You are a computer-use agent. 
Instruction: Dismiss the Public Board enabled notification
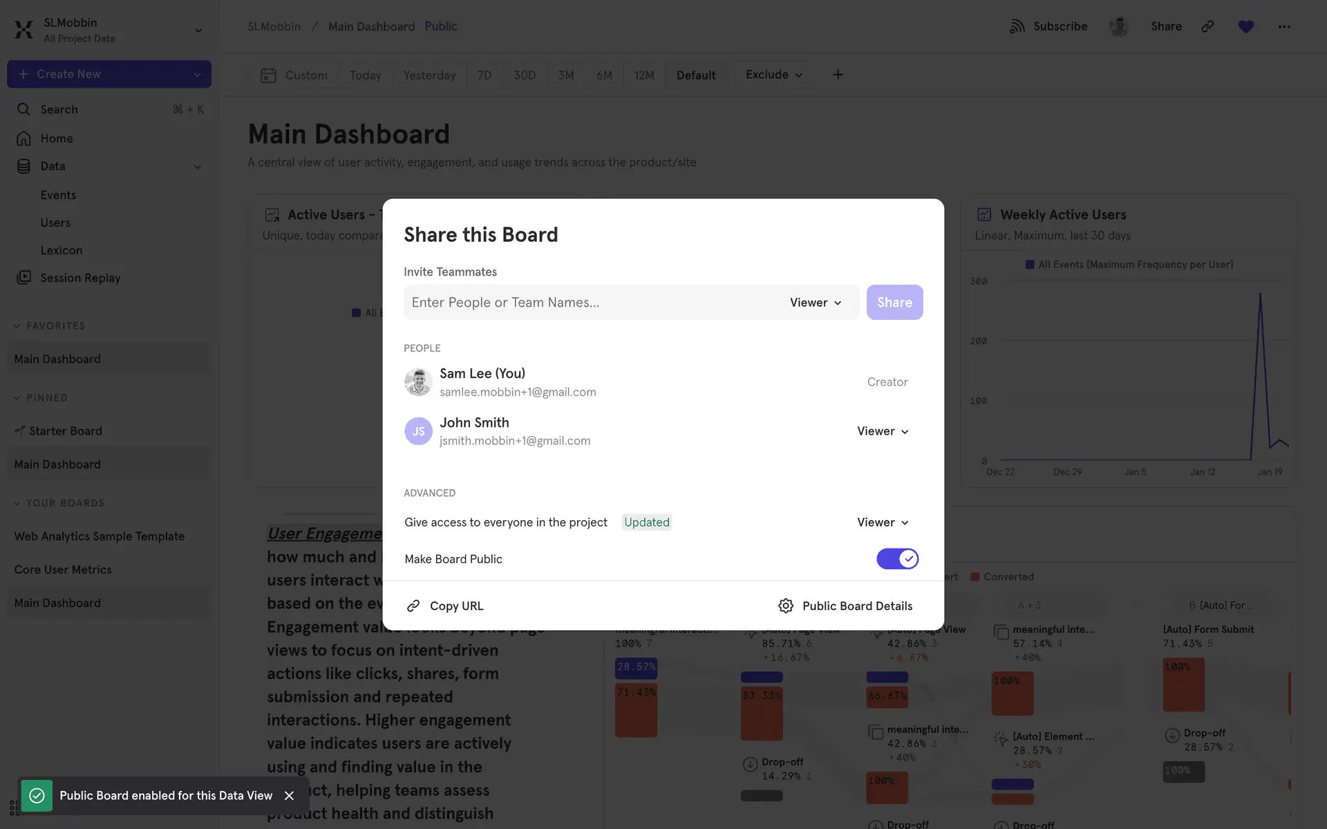click(289, 796)
